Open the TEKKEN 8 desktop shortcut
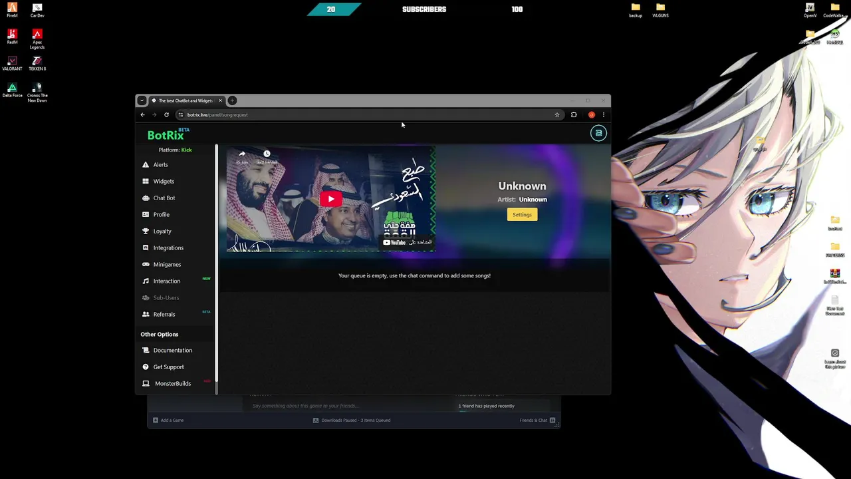The height and width of the screenshot is (479, 851). pos(37,64)
